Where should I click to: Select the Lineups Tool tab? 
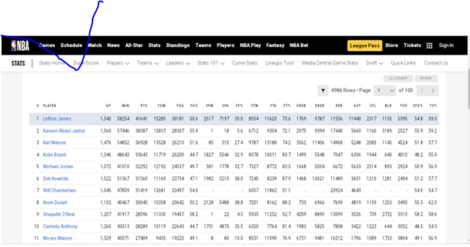point(279,63)
